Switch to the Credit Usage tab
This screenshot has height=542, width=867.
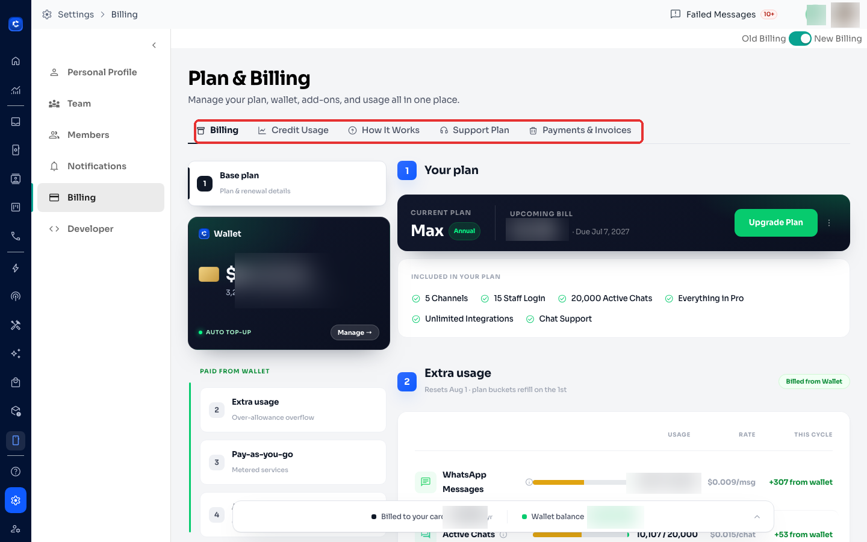[x=293, y=130]
